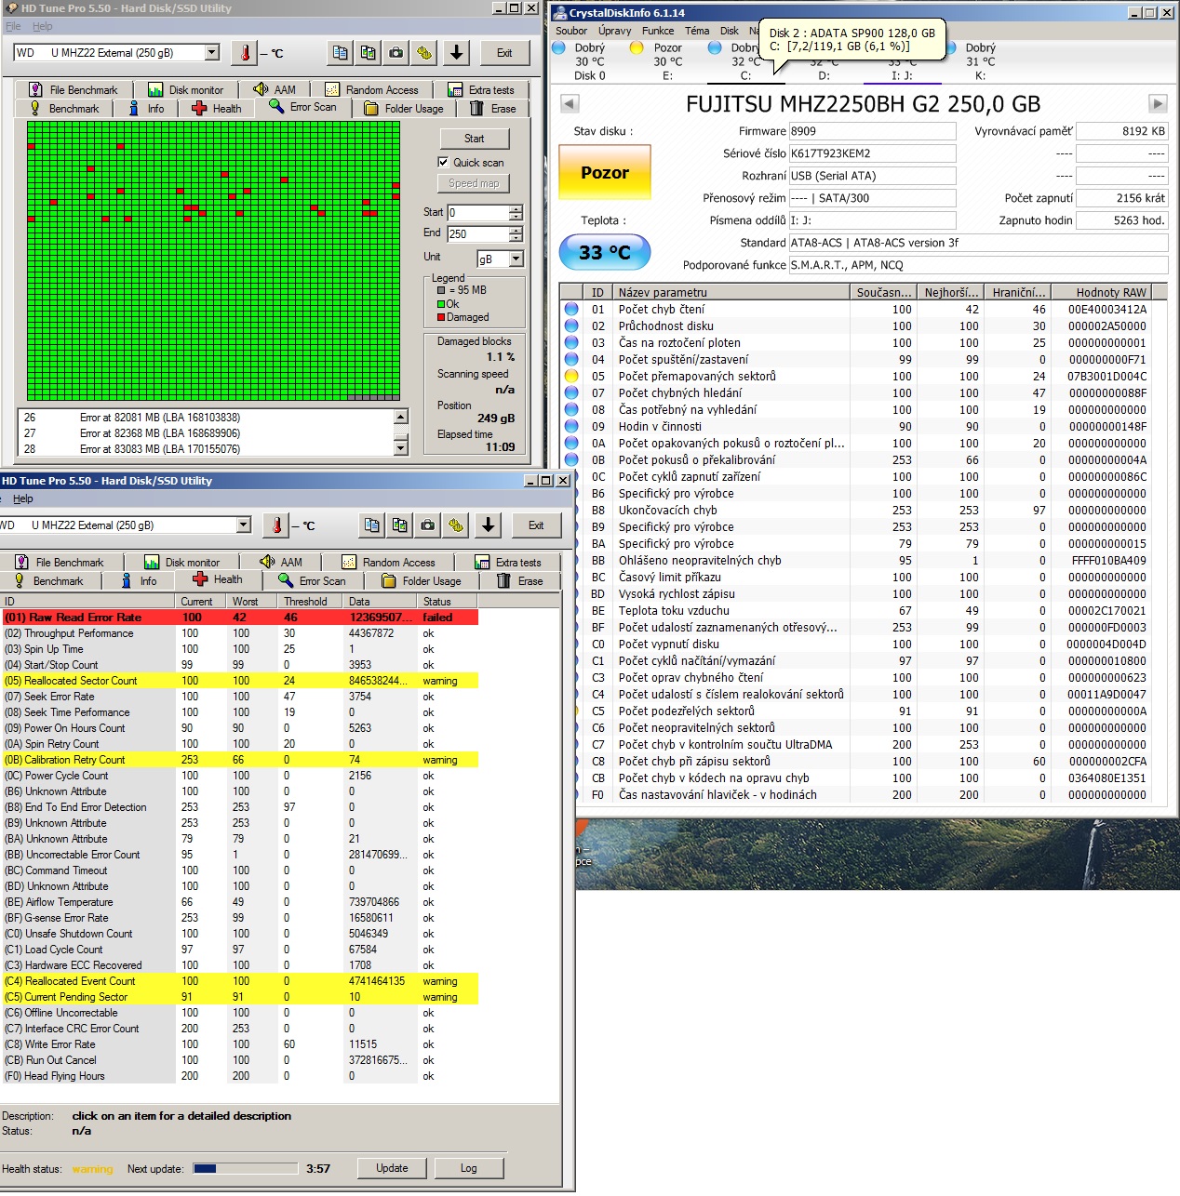The image size is (1180, 1196).
Task: Open AAM tab in upper HD Tune window
Action: click(275, 90)
